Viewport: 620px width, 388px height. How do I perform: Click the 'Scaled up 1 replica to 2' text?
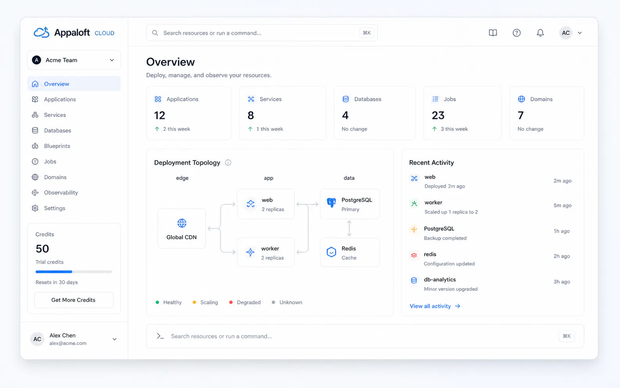pyautogui.click(x=451, y=212)
